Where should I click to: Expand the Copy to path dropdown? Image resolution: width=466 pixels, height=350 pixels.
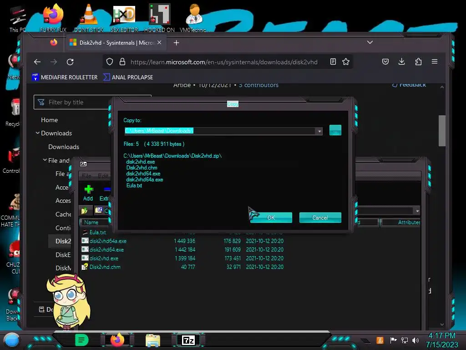[x=319, y=131]
